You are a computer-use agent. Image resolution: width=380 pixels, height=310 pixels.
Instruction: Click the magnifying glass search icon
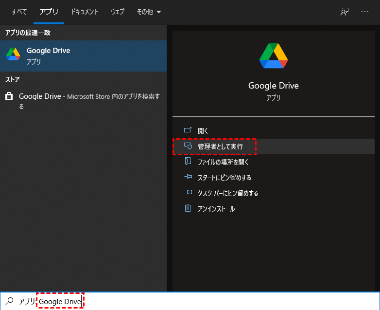pos(9,301)
